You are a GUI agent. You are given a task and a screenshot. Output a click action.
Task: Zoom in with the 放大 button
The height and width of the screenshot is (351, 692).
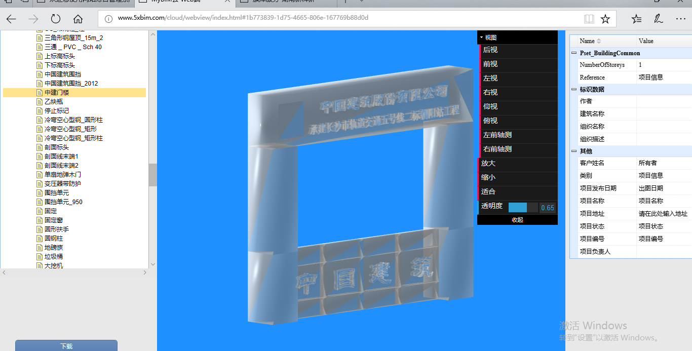click(x=518, y=164)
